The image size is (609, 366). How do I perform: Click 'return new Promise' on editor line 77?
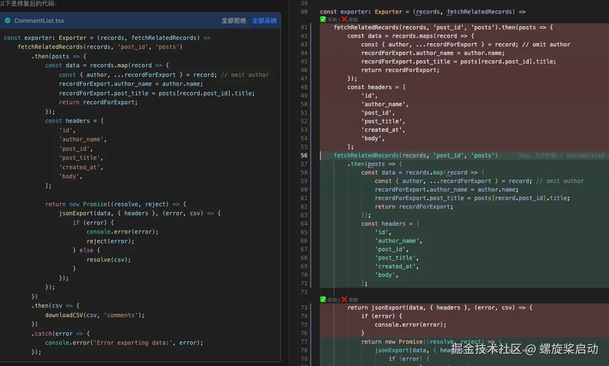point(392,342)
